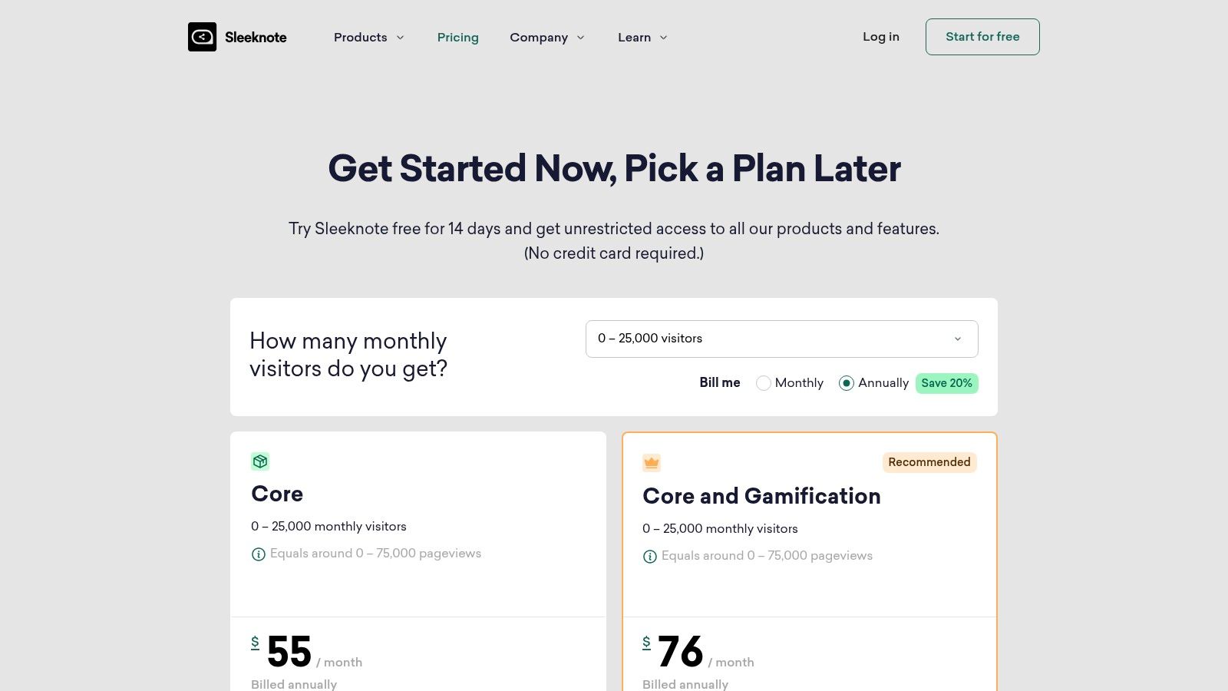Expand the Company menu
The width and height of the screenshot is (1228, 691).
pyautogui.click(x=546, y=37)
